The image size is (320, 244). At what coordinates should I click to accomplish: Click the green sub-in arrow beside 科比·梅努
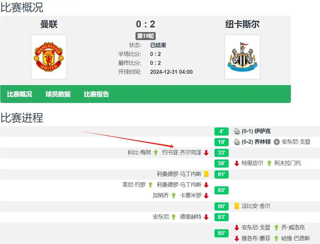[x=156, y=153]
